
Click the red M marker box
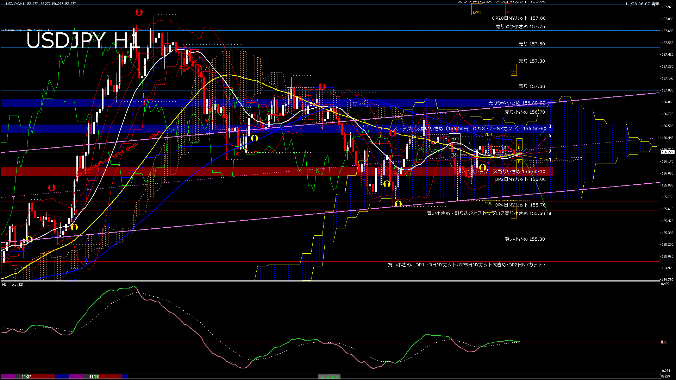507,9
